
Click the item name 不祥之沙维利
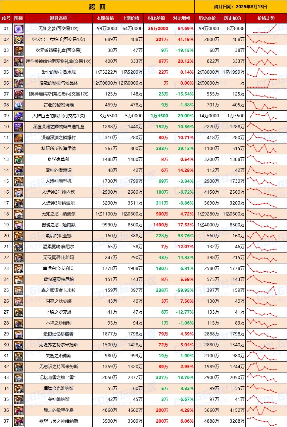[59, 323]
